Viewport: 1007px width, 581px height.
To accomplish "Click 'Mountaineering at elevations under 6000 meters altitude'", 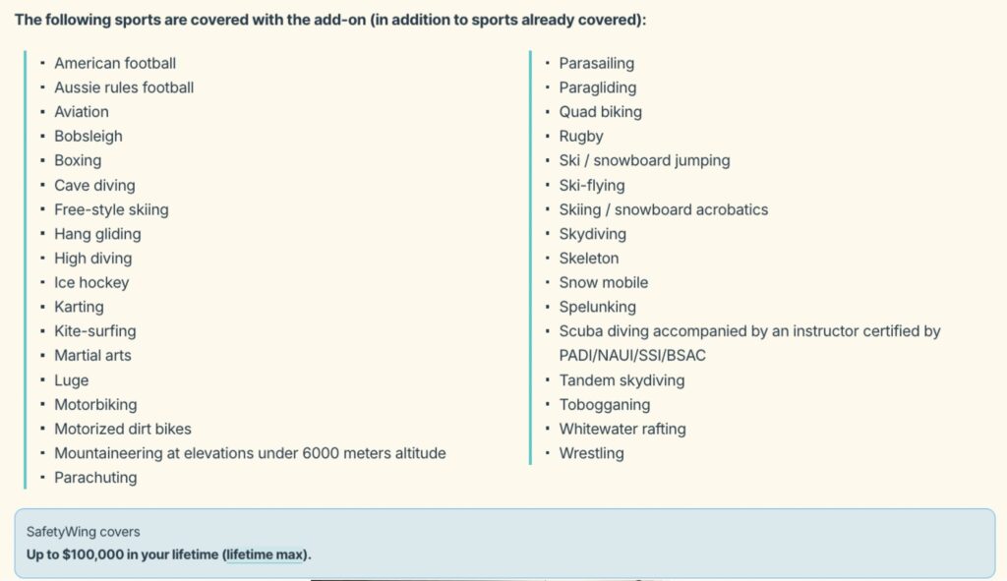I will pos(250,453).
